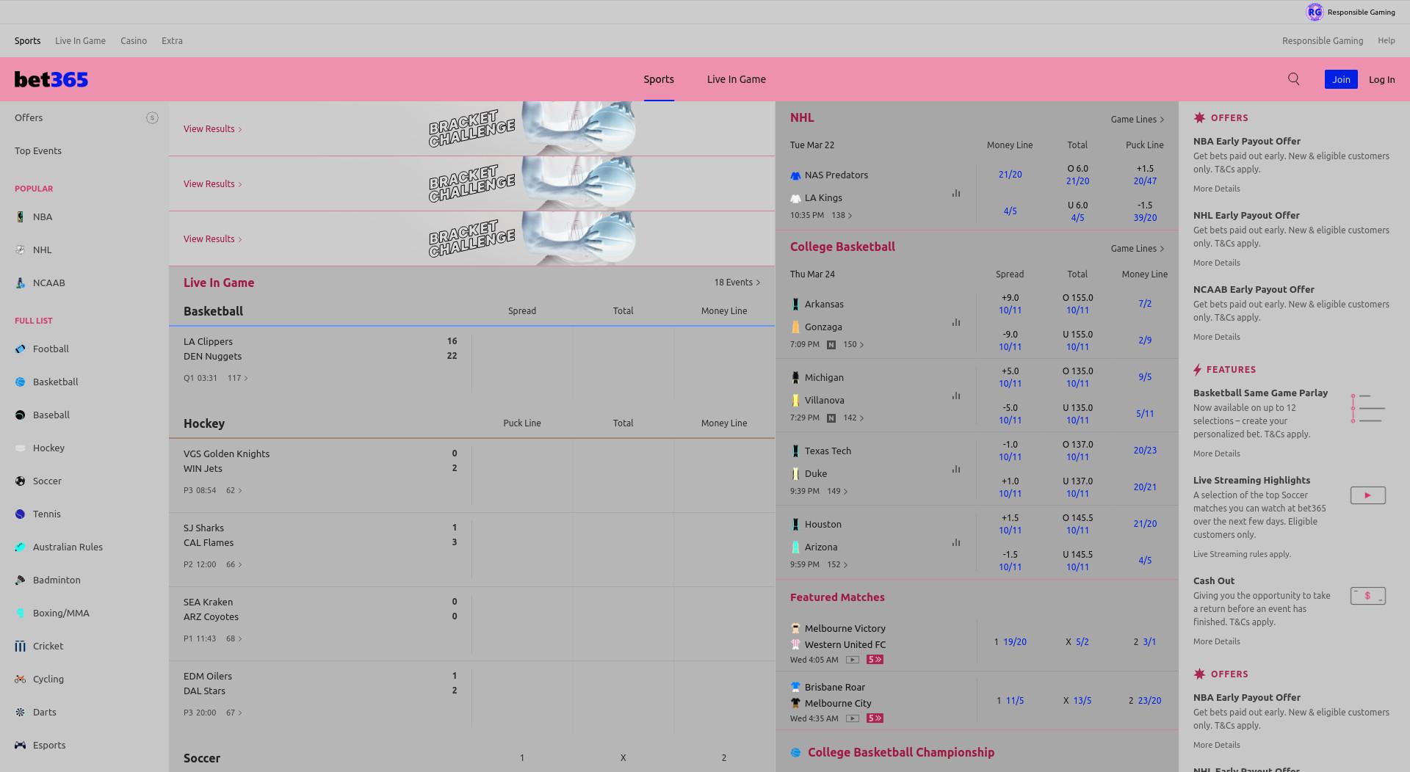The image size is (1410, 772).
Task: Open Tennis from the full list
Action: pyautogui.click(x=46, y=514)
